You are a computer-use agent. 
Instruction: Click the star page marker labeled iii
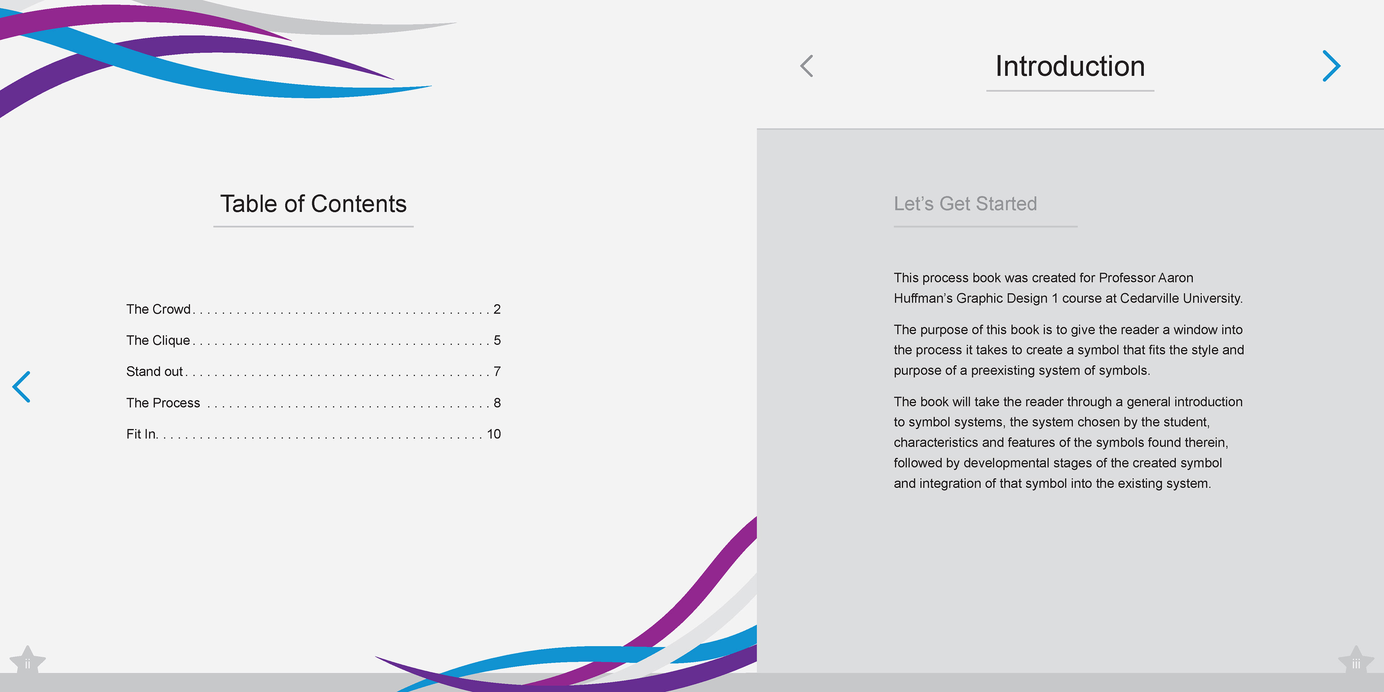point(1356,660)
